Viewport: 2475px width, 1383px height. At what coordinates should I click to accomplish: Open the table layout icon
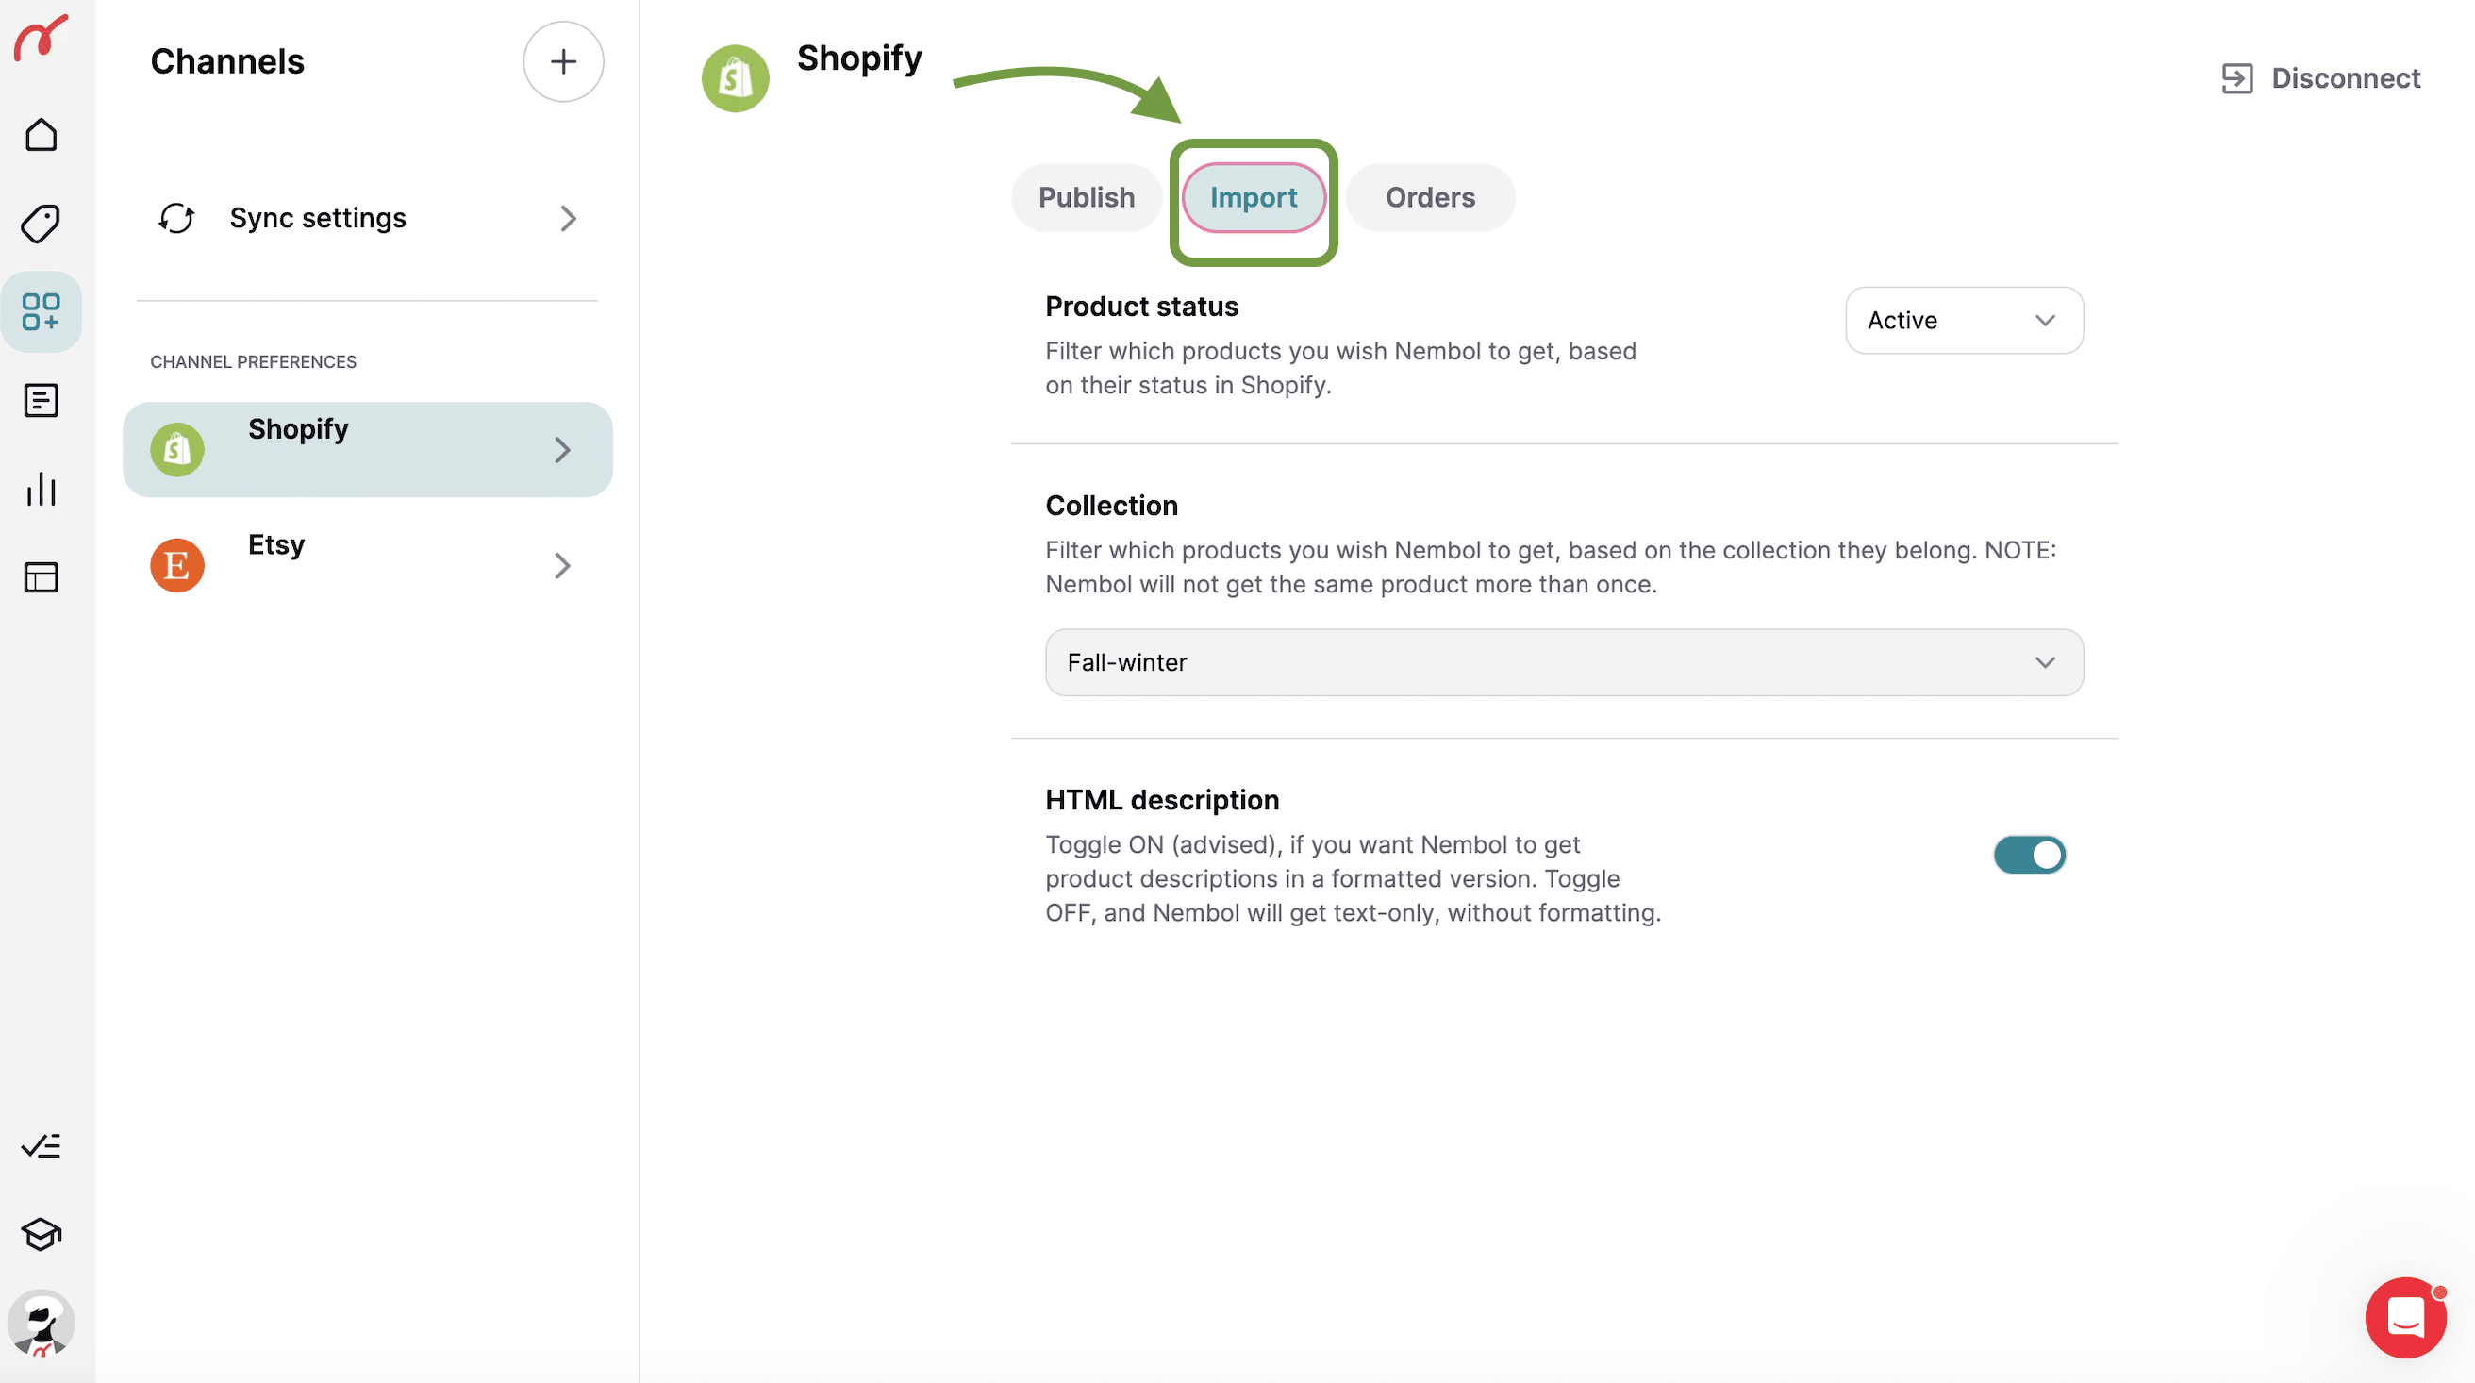[x=41, y=576]
